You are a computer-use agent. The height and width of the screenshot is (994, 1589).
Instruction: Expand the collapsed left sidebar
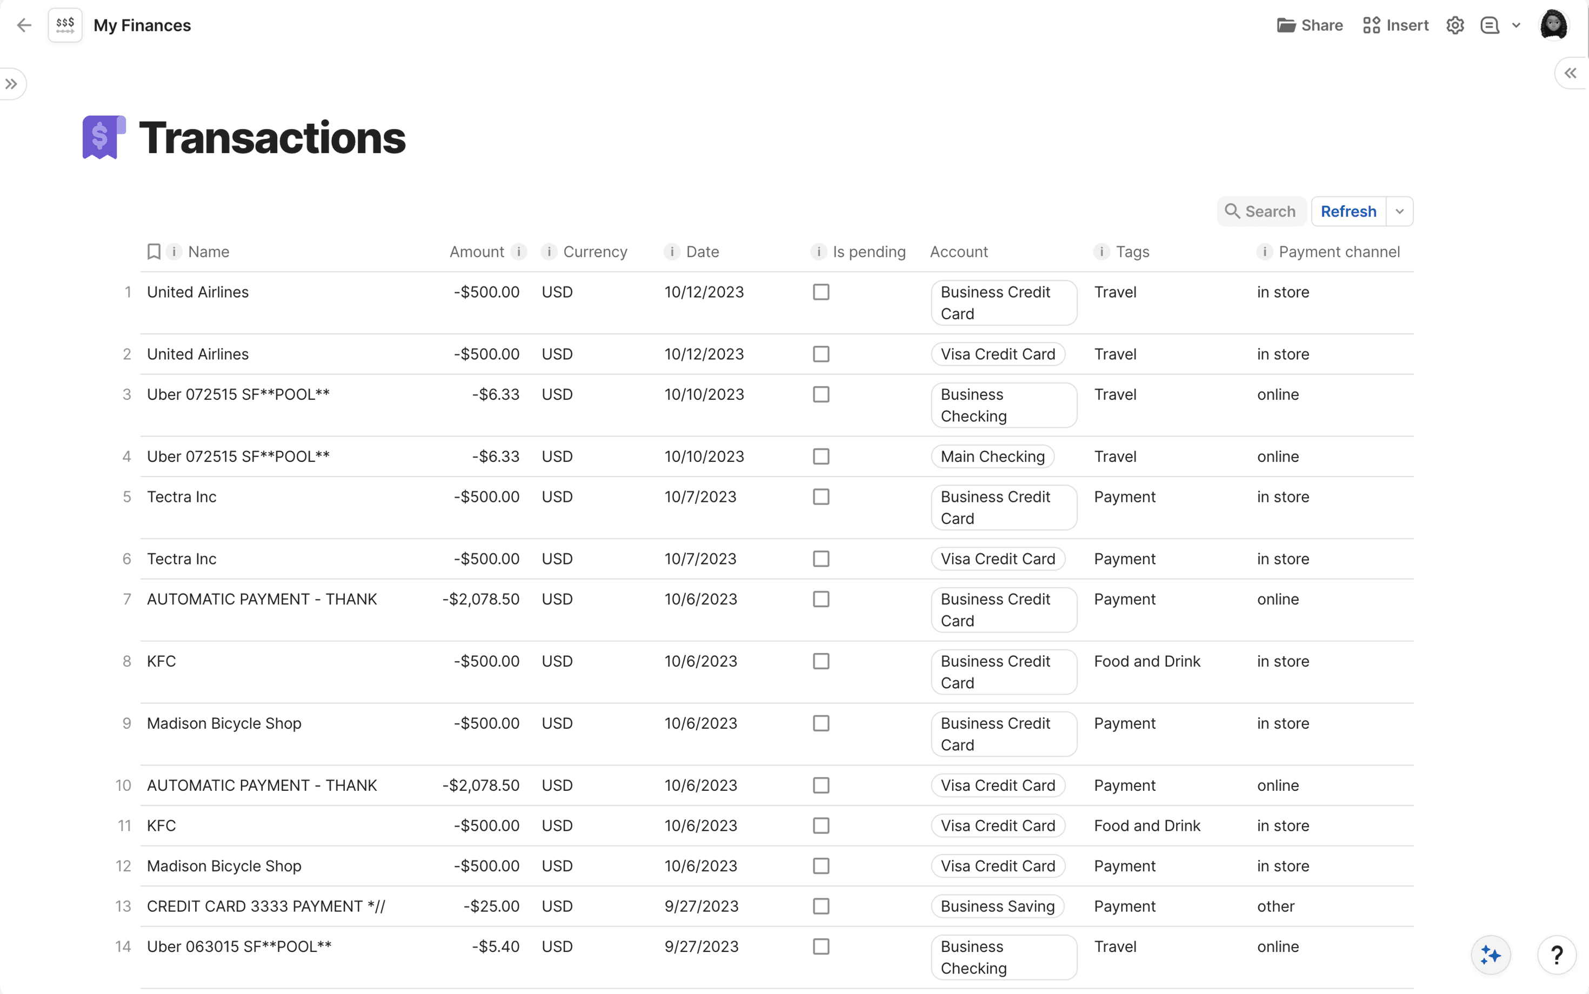(x=12, y=84)
